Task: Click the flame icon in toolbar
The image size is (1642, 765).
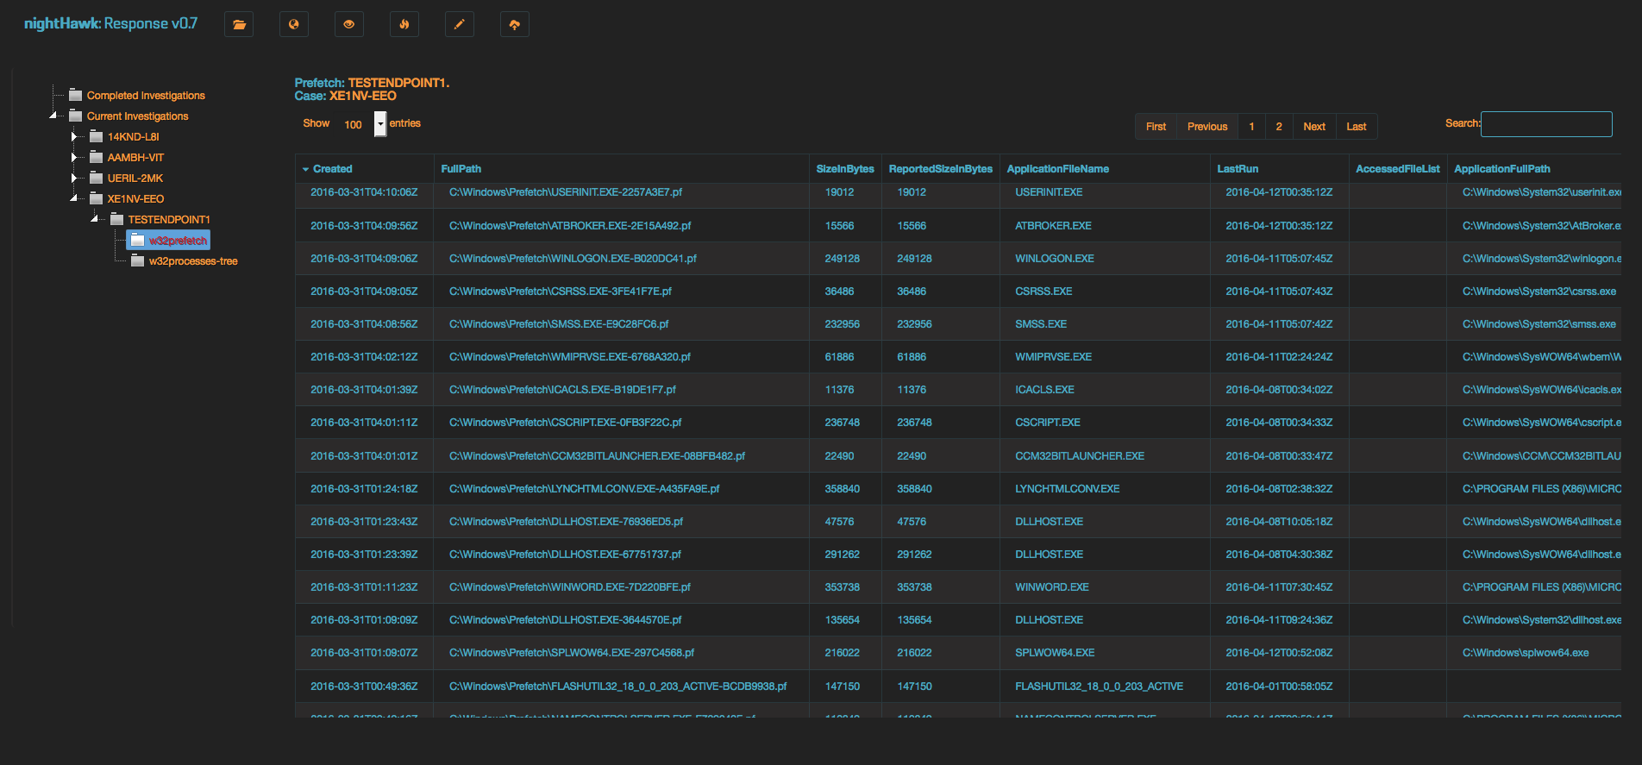Action: (404, 24)
